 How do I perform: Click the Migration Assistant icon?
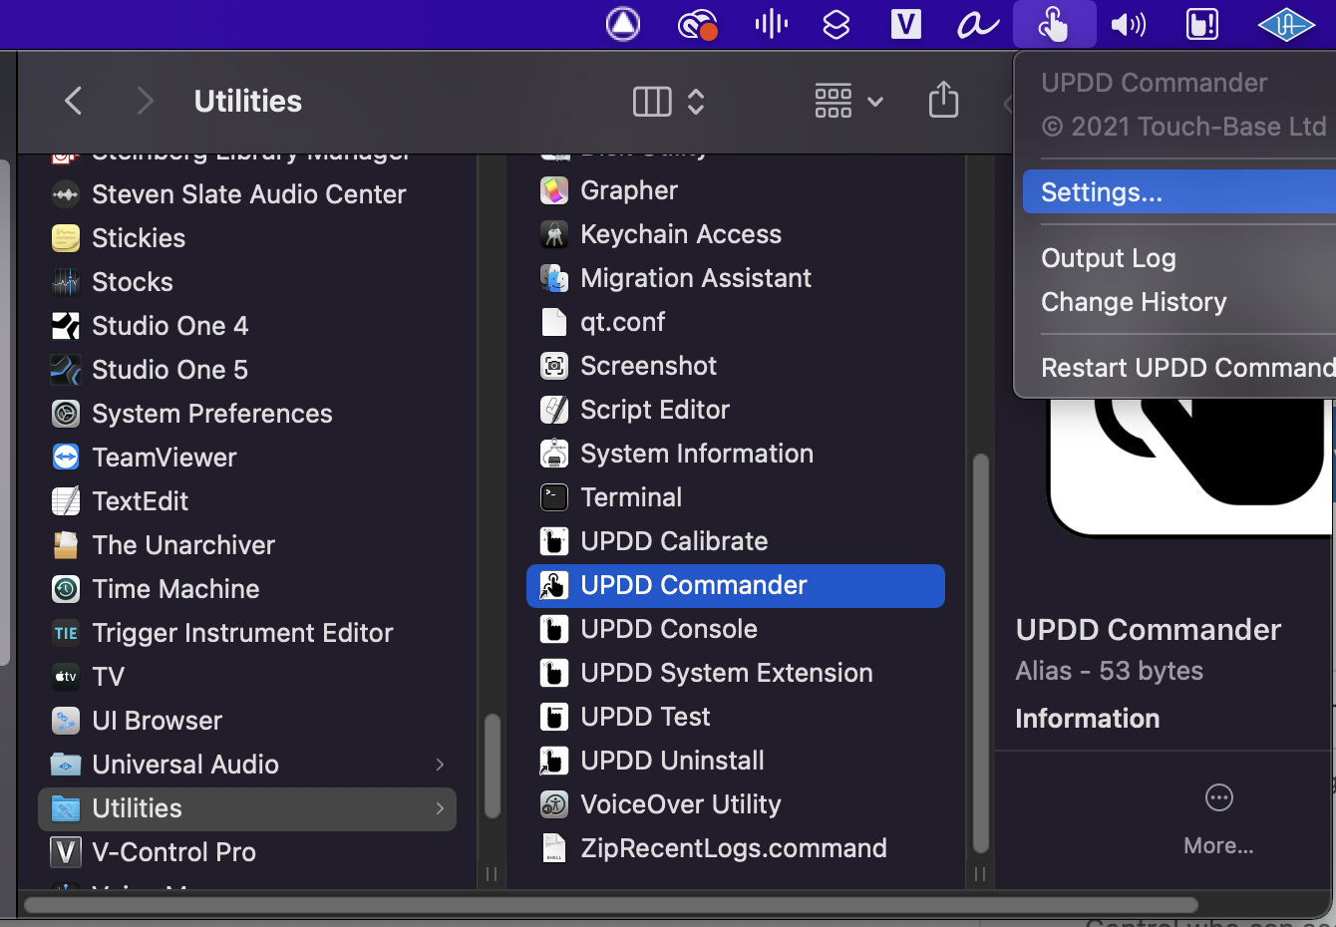tap(554, 278)
